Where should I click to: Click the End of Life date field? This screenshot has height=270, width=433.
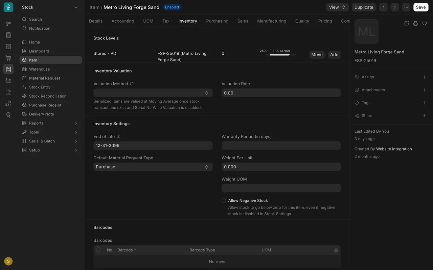pyautogui.click(x=153, y=145)
